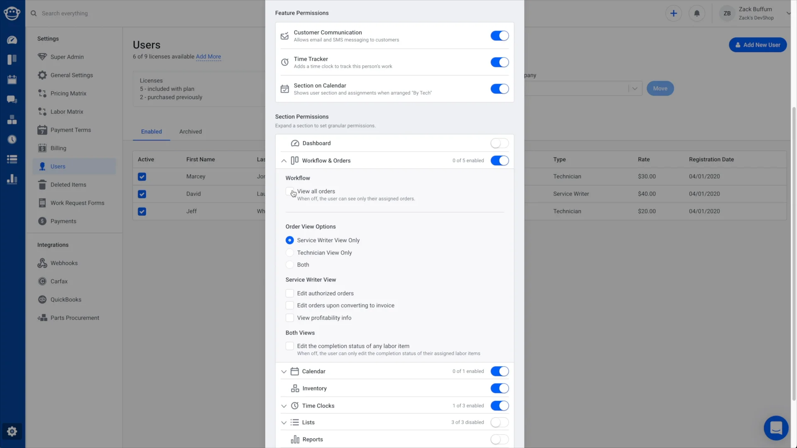Open General Settings in sidebar
This screenshot has width=797, height=448.
[x=72, y=75]
